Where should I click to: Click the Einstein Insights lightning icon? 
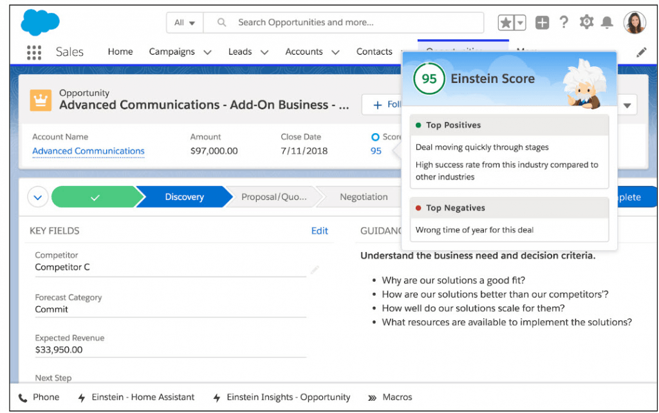[217, 398]
